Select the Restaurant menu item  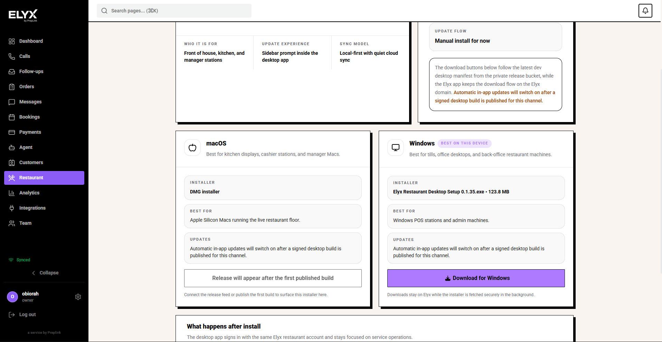click(x=44, y=178)
